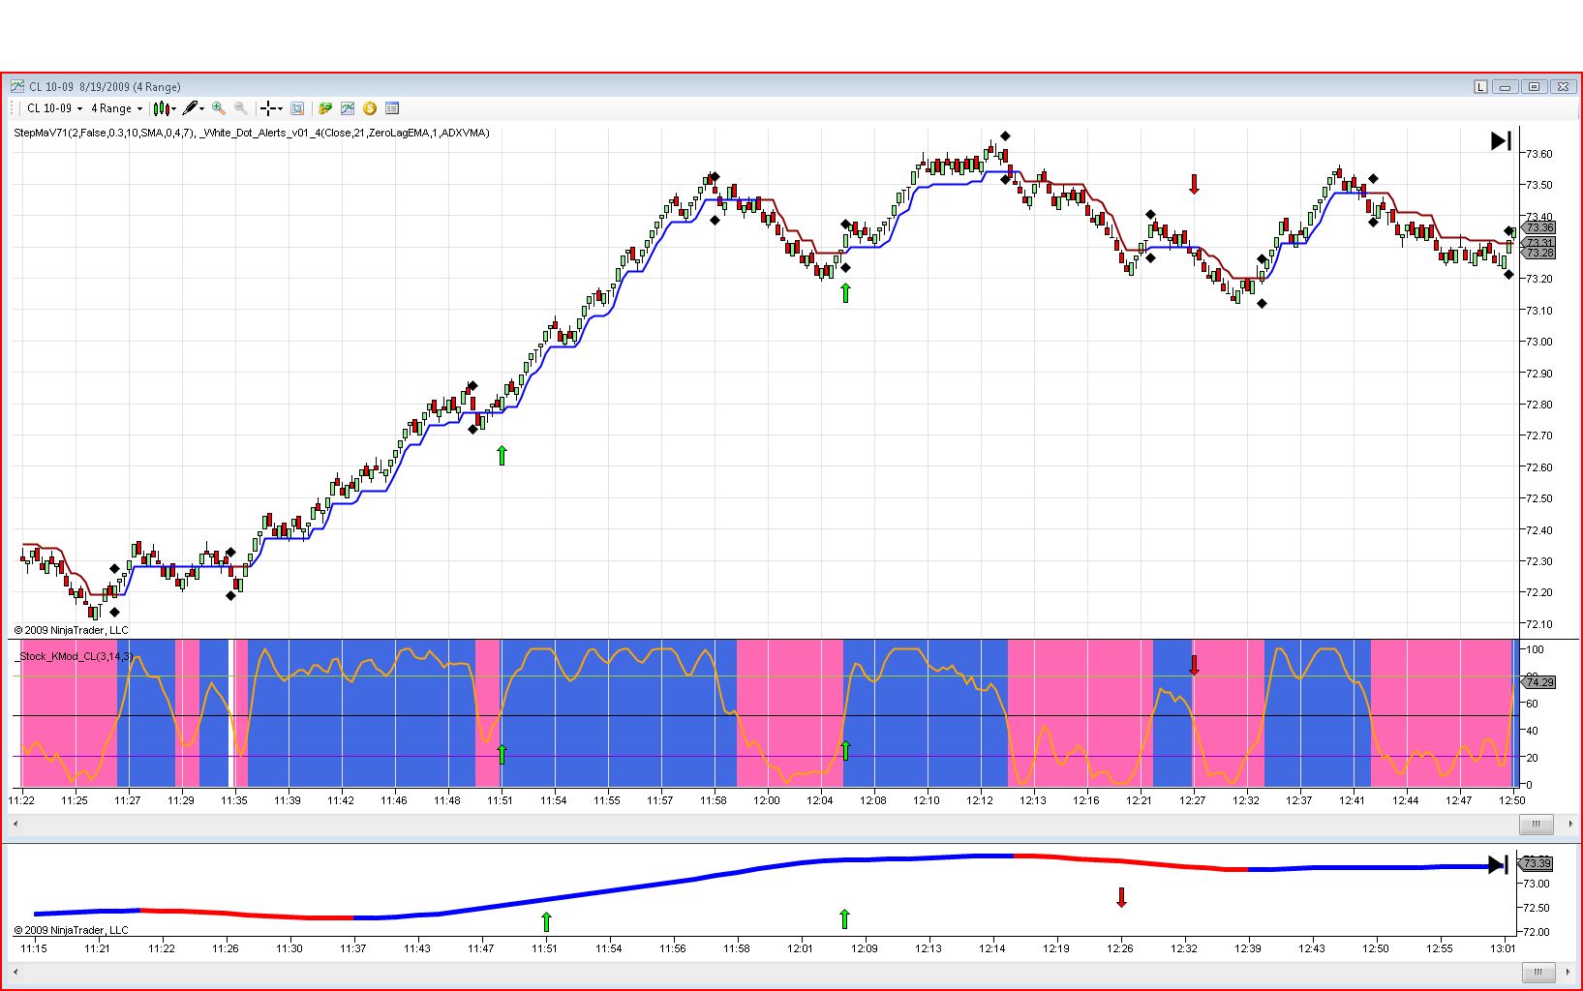Jump to latest bar in lower chart
This screenshot has height=991, width=1583.
point(1498,864)
